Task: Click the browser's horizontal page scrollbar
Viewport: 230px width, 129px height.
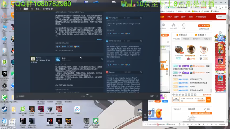Action: point(203,122)
